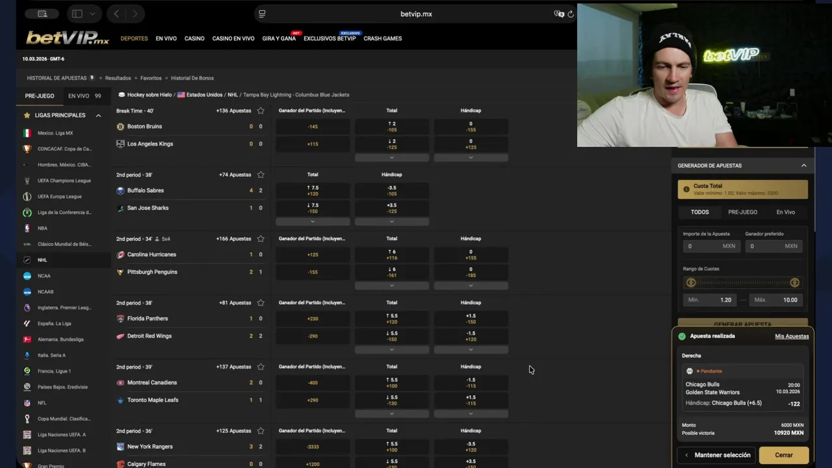The height and width of the screenshot is (468, 832).
Task: Switch to EN VIVO 99 sidebar tab
Action: pos(84,96)
